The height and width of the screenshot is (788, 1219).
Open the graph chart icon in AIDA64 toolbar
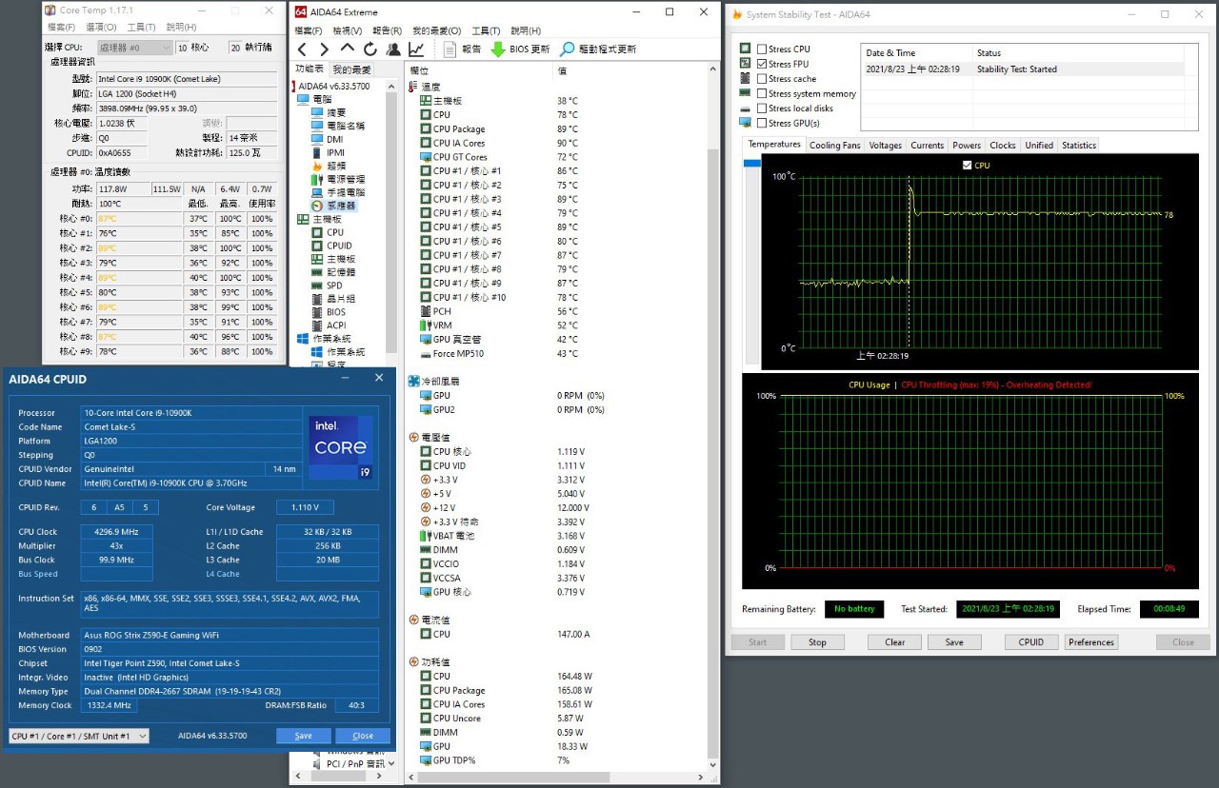(x=416, y=49)
